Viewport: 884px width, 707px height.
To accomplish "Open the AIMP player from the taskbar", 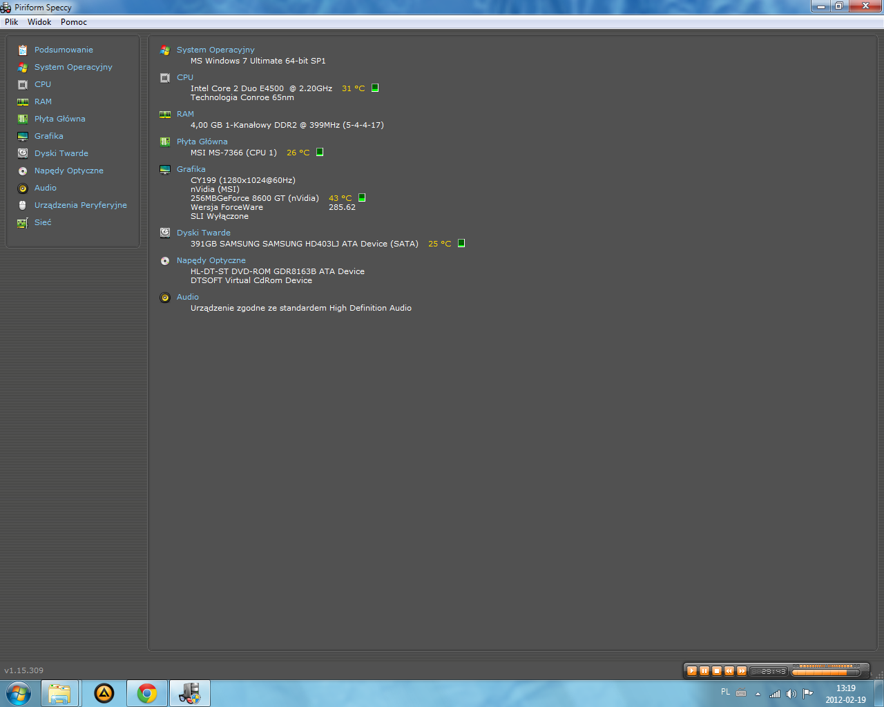I will [x=104, y=693].
